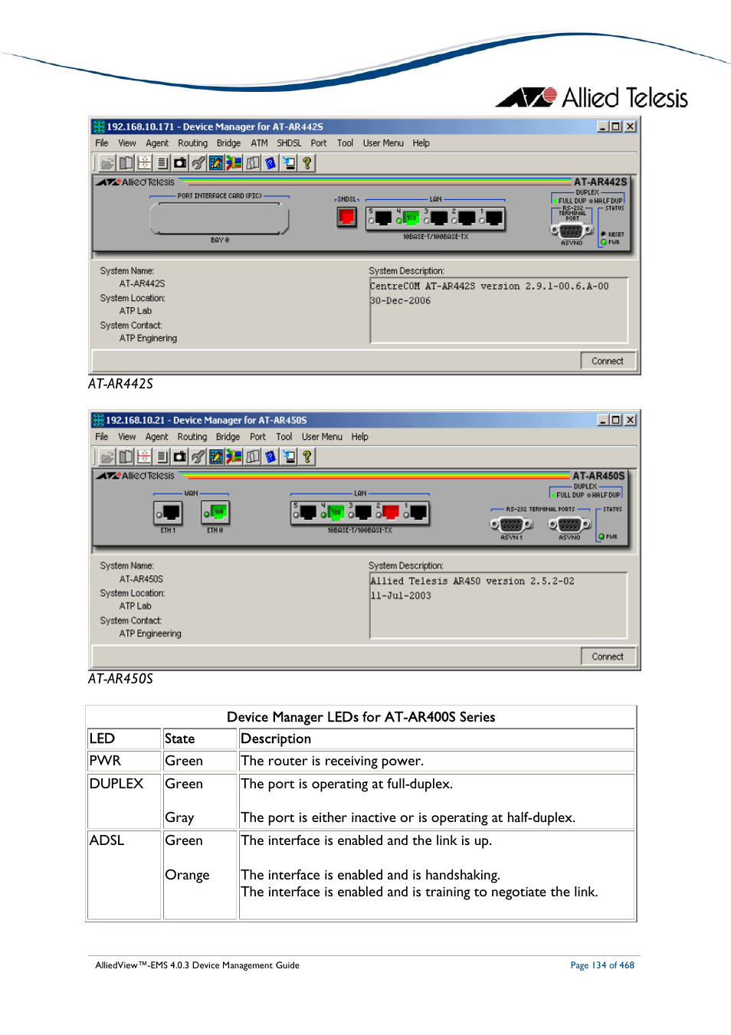731x1035 pixels.
Task: Open View menu in AT-AR450S window
Action: (127, 437)
